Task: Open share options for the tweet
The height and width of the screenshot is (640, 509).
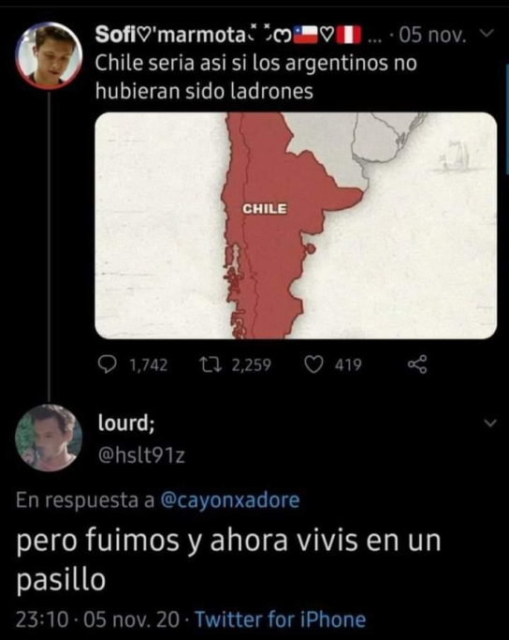Action: click(x=417, y=365)
